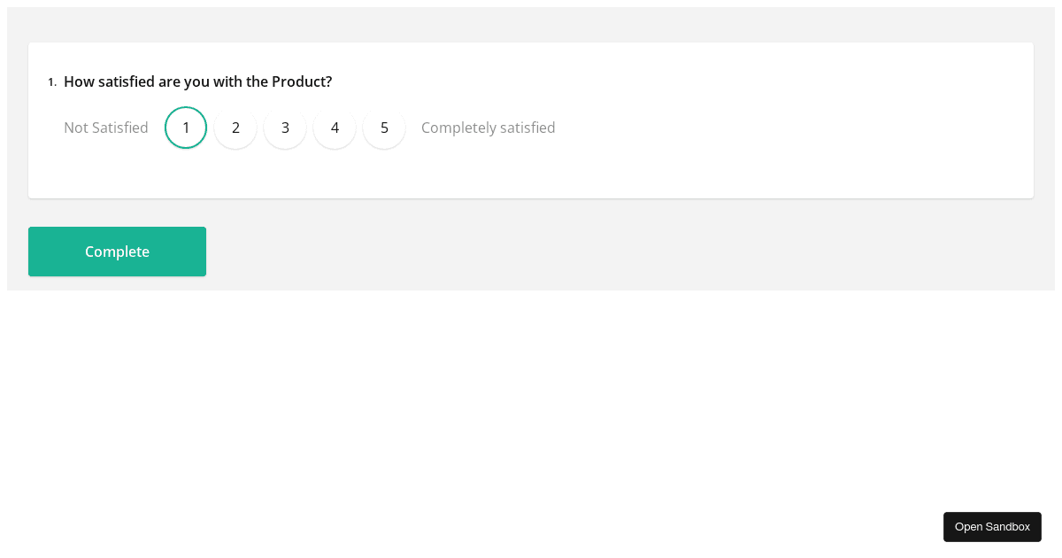
Task: Select rating 1 on the satisfaction scale
Action: point(186,128)
